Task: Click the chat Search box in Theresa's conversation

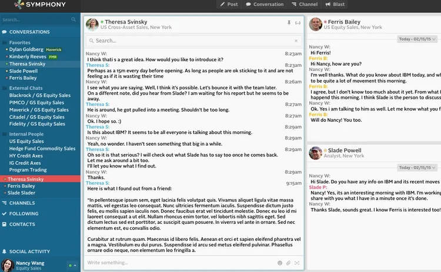Action: [x=194, y=41]
